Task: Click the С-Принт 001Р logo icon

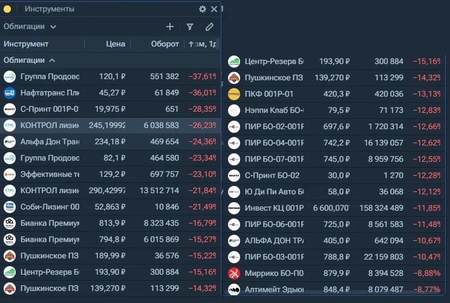Action: pos(10,109)
